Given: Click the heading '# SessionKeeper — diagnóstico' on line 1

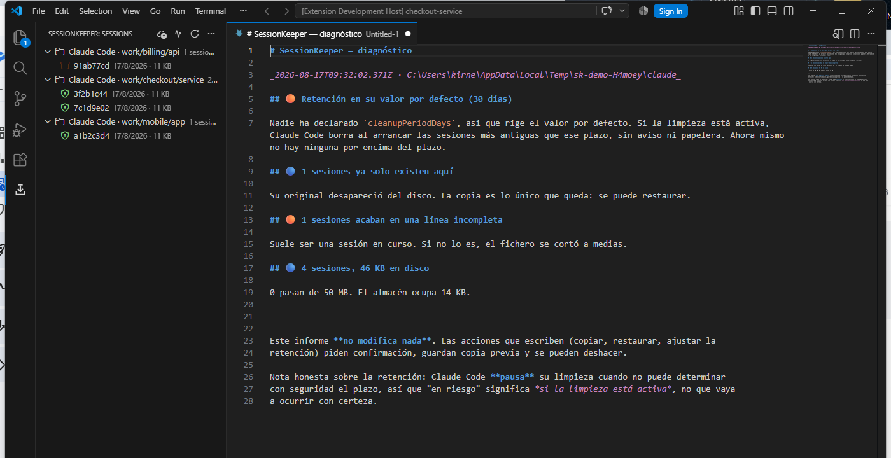Looking at the screenshot, I should 340,51.
